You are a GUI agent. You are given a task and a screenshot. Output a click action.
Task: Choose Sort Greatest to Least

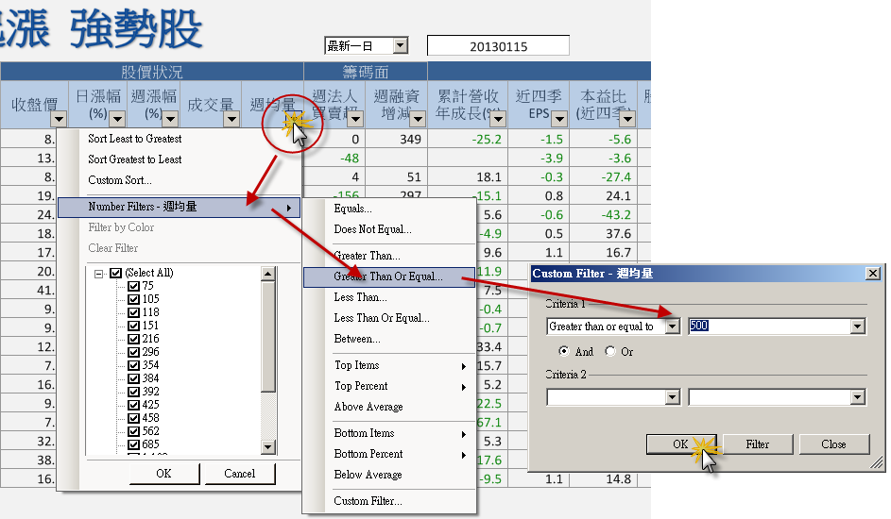[x=134, y=159]
